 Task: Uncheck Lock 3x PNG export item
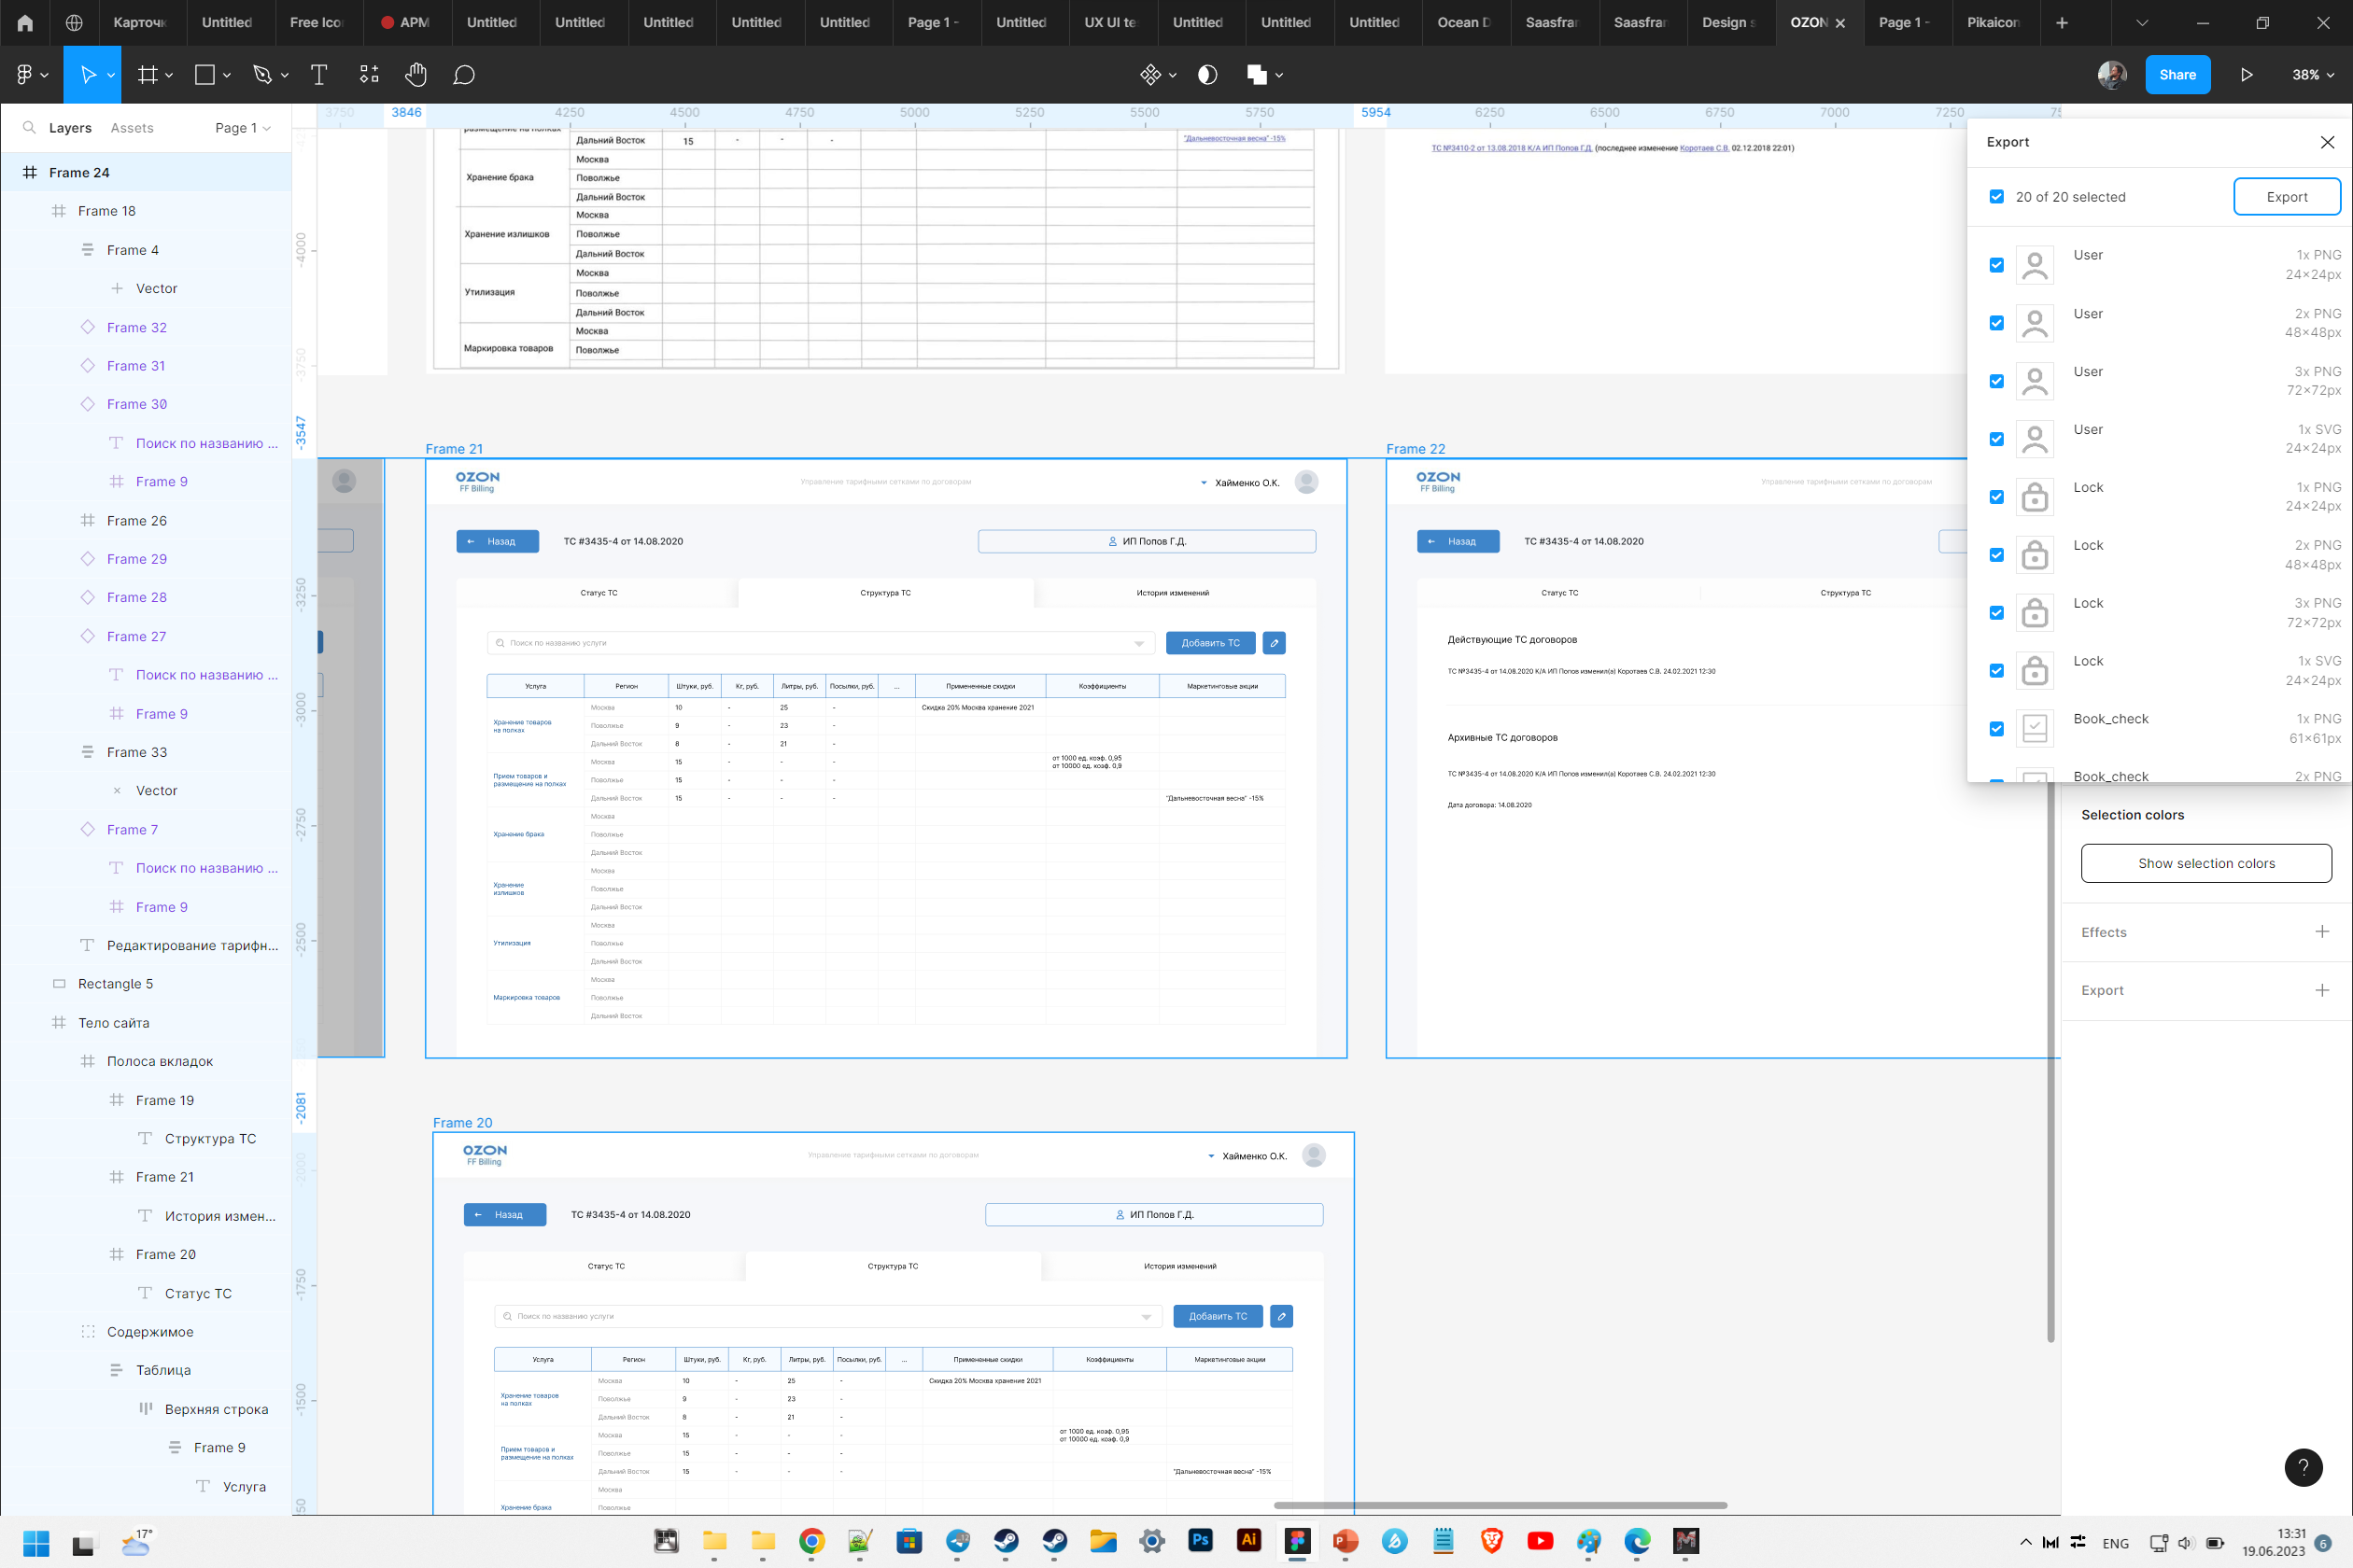click(x=1997, y=613)
